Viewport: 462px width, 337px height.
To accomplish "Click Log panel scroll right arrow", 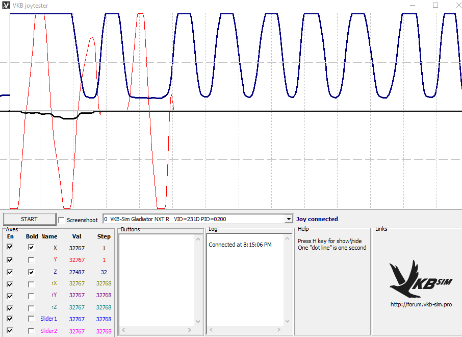I will pos(279,329).
